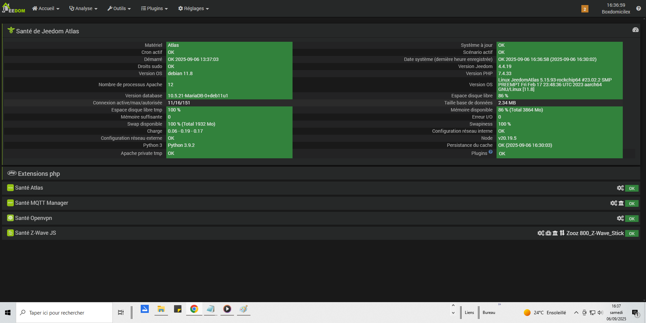Image resolution: width=646 pixels, height=323 pixels.
Task: Select the Python 3.9.2 value
Action: click(181, 146)
